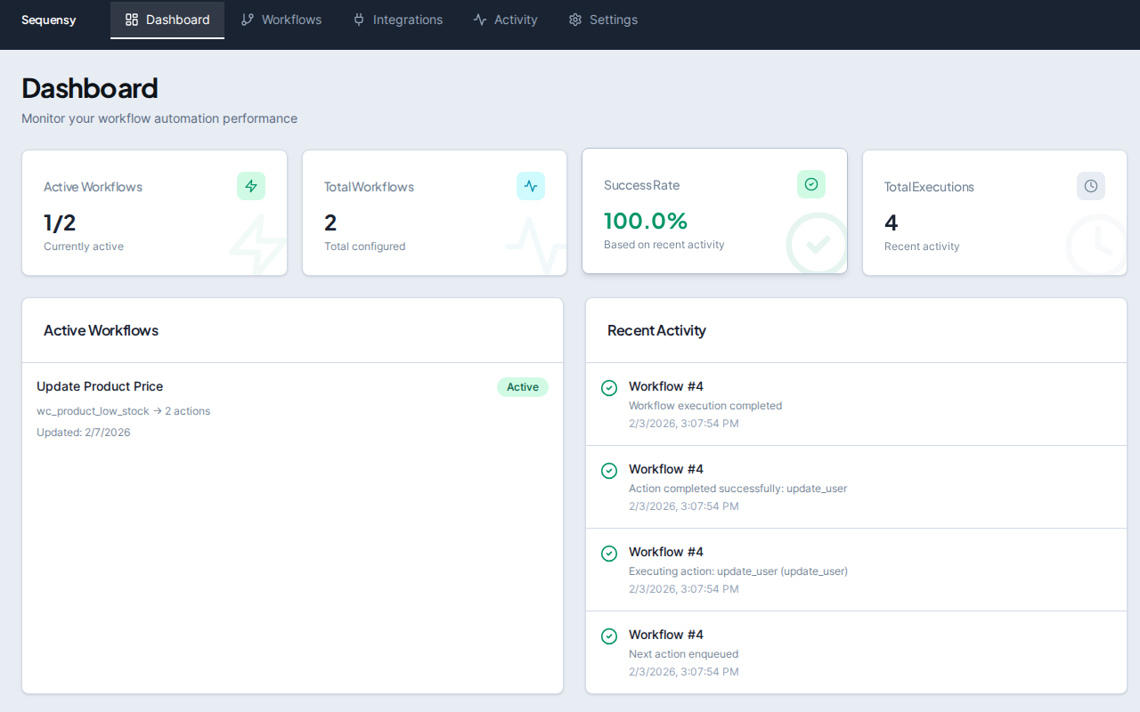This screenshot has width=1140, height=712.
Task: Click the Dashboard page heading
Action: pos(90,88)
